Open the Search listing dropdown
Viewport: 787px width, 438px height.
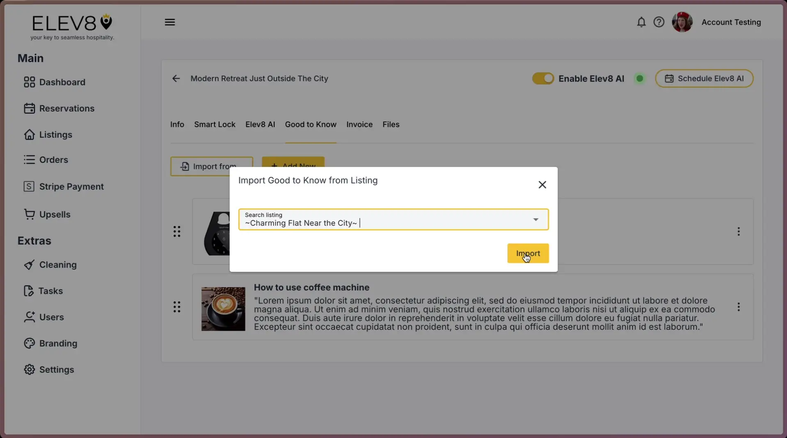535,219
